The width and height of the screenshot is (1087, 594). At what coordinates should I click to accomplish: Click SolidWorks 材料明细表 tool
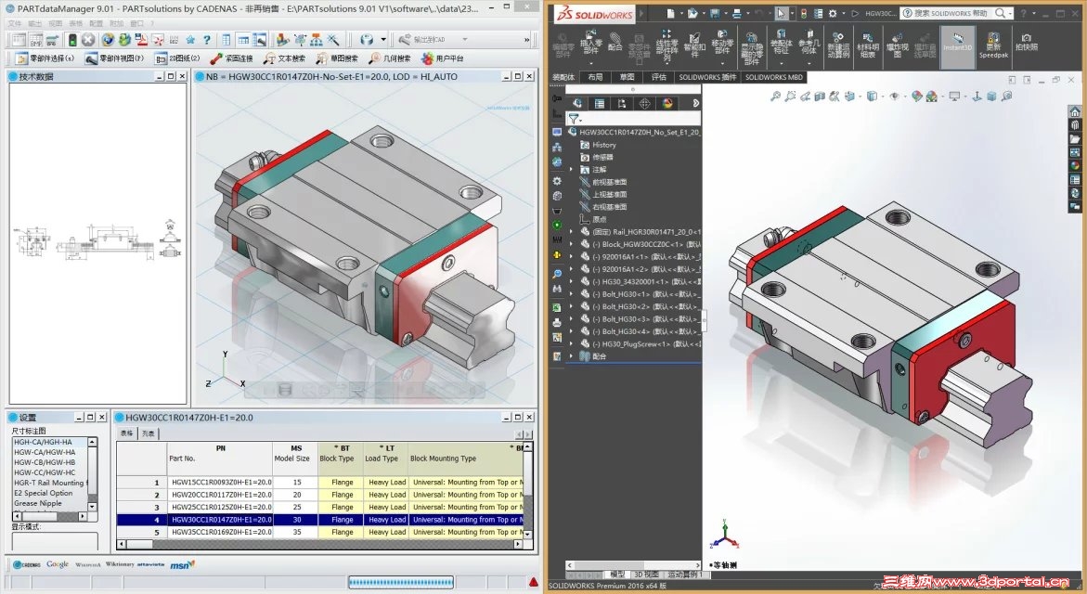[868, 45]
